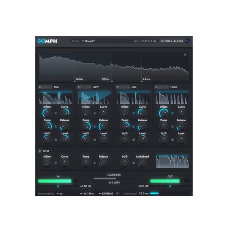Click the Schulz Audio wave logo icon
The height and width of the screenshot is (228, 228).
coord(187,41)
